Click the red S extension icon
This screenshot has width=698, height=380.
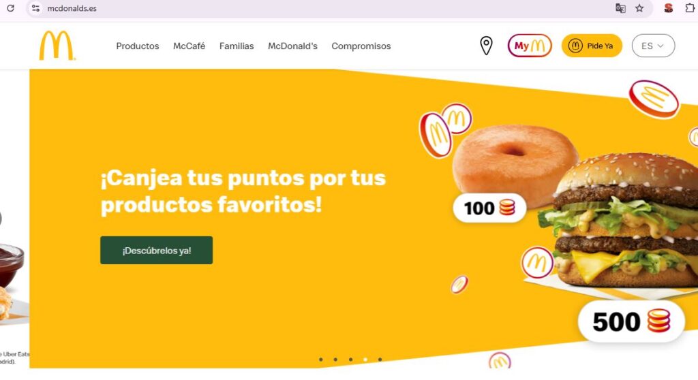pyautogui.click(x=668, y=8)
